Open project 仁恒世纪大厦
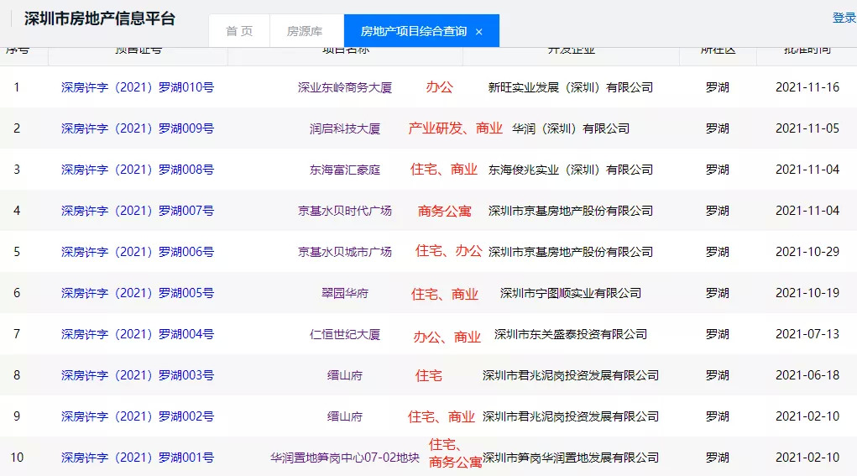The width and height of the screenshot is (857, 476). [345, 334]
